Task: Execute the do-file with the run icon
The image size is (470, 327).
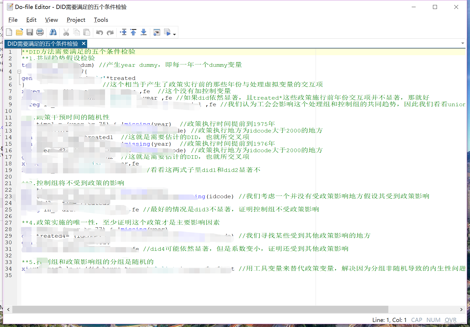Action: pos(167,32)
